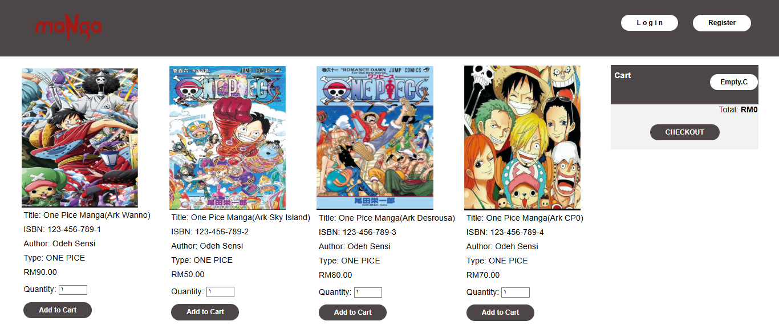This screenshot has width=779, height=329.
Task: Open the Login page
Action: (x=650, y=23)
